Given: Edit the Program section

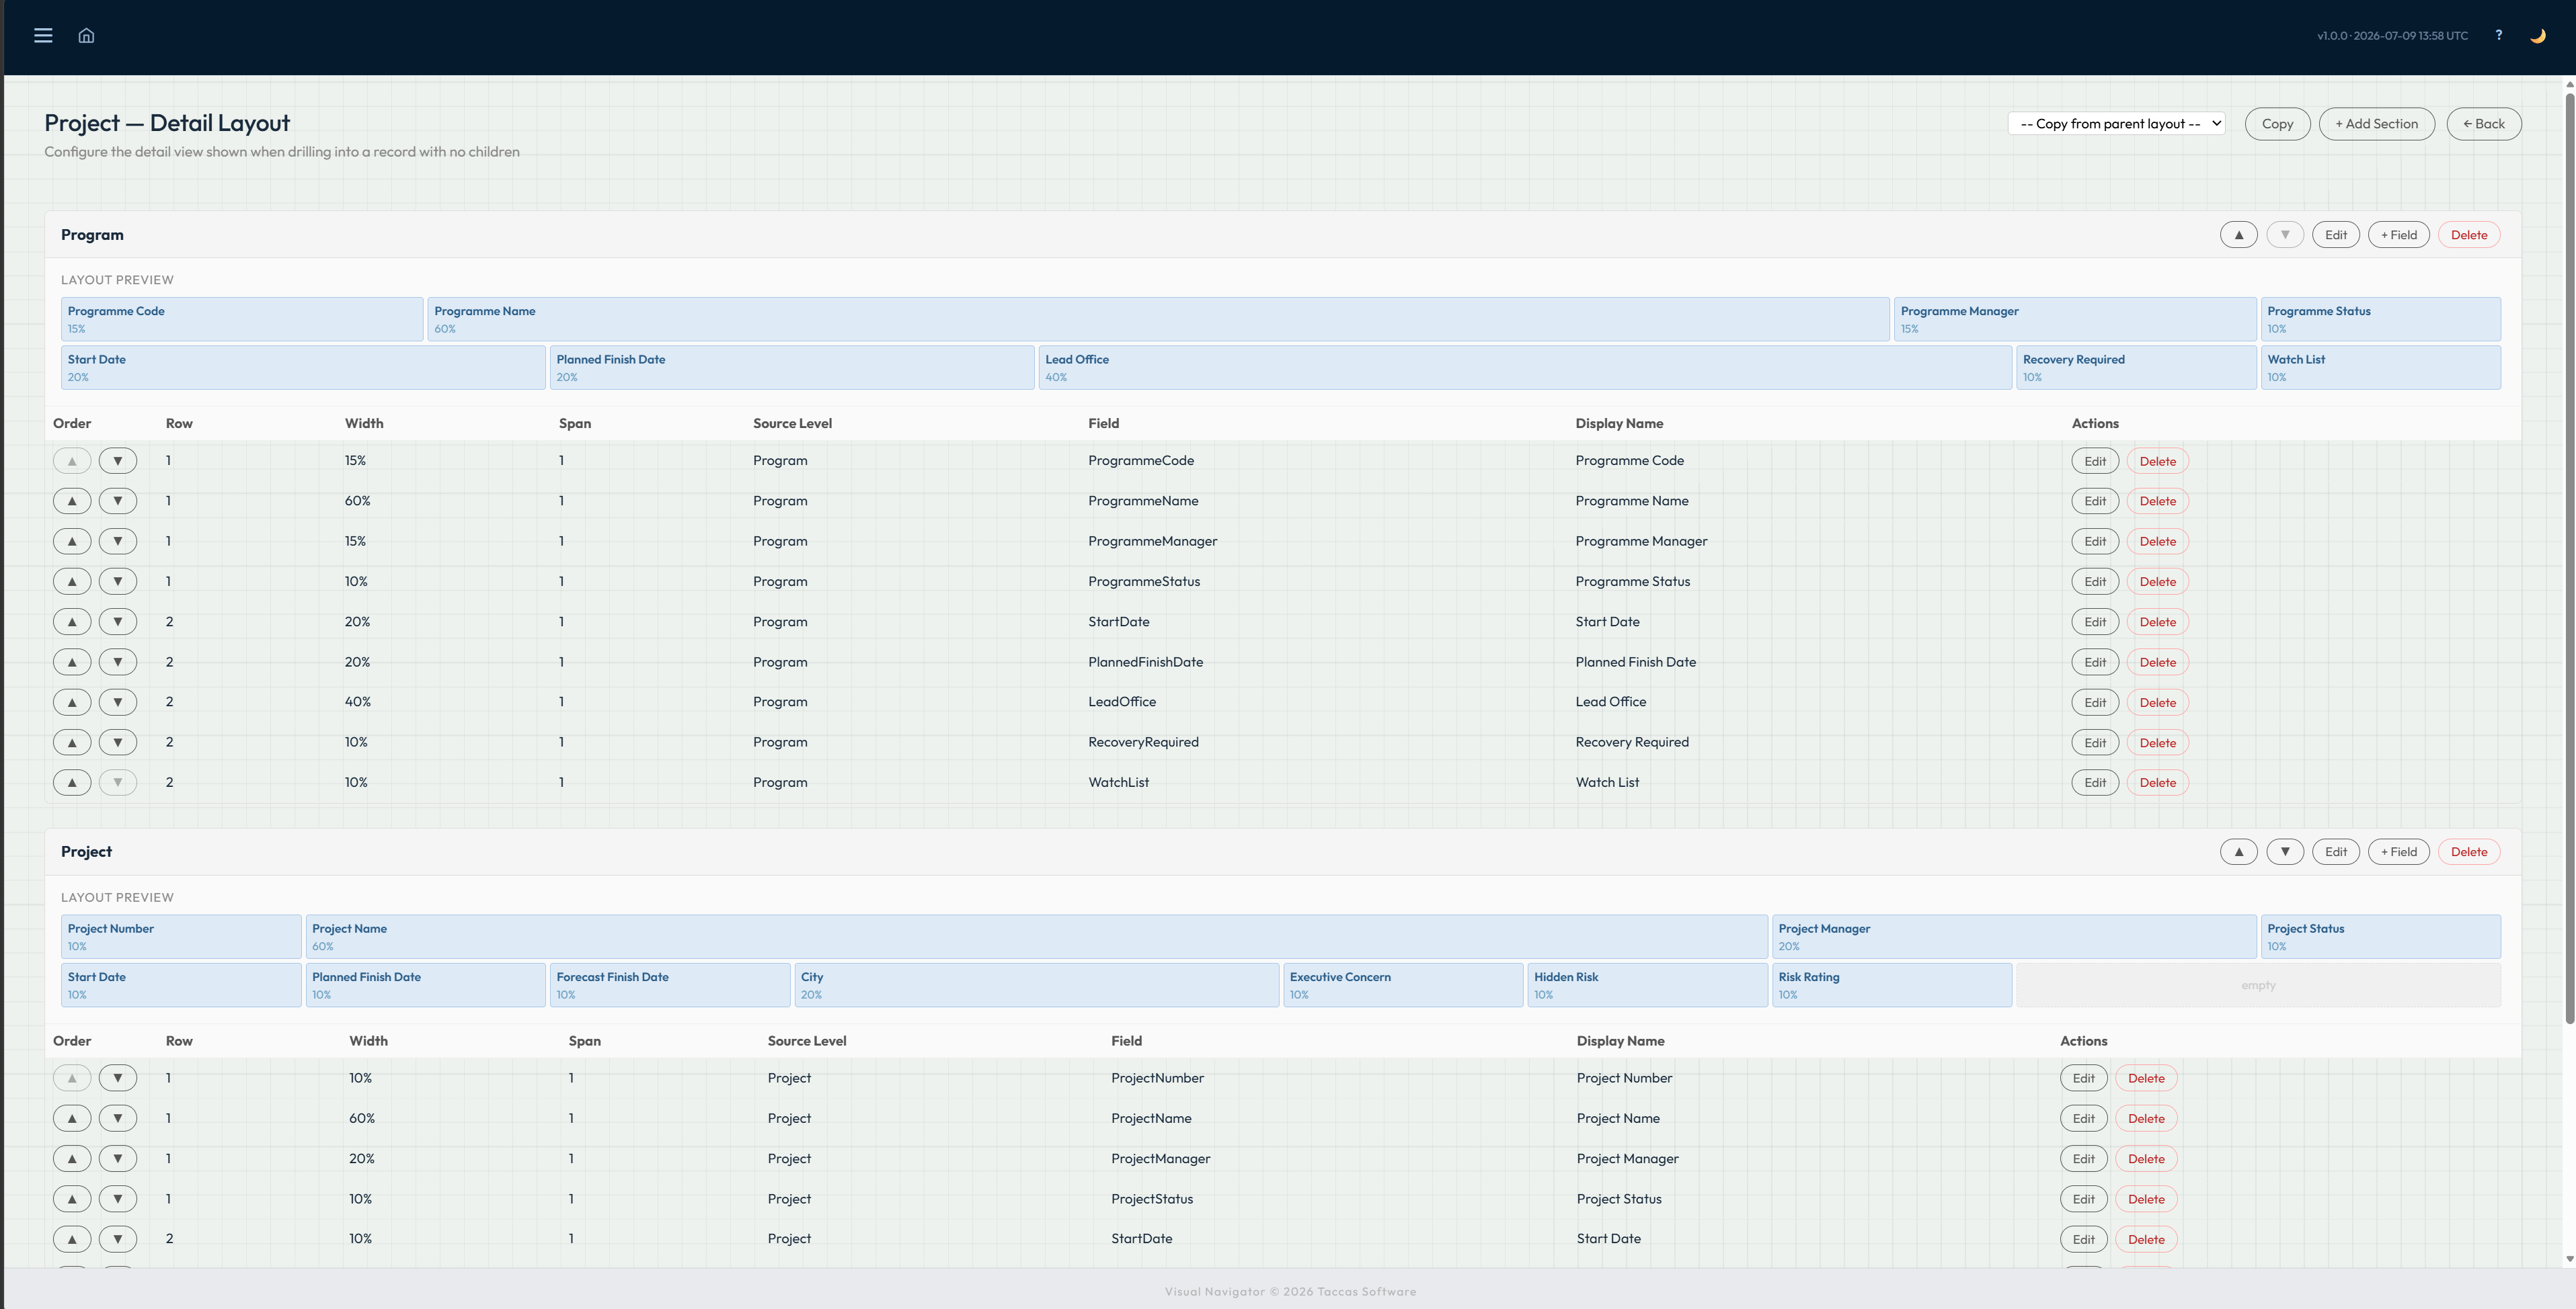Looking at the screenshot, I should [x=2335, y=235].
